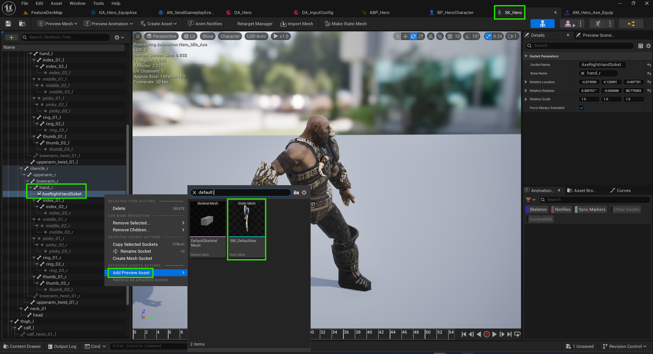
Task: Click the Save asset floppy icon
Action: [8, 24]
